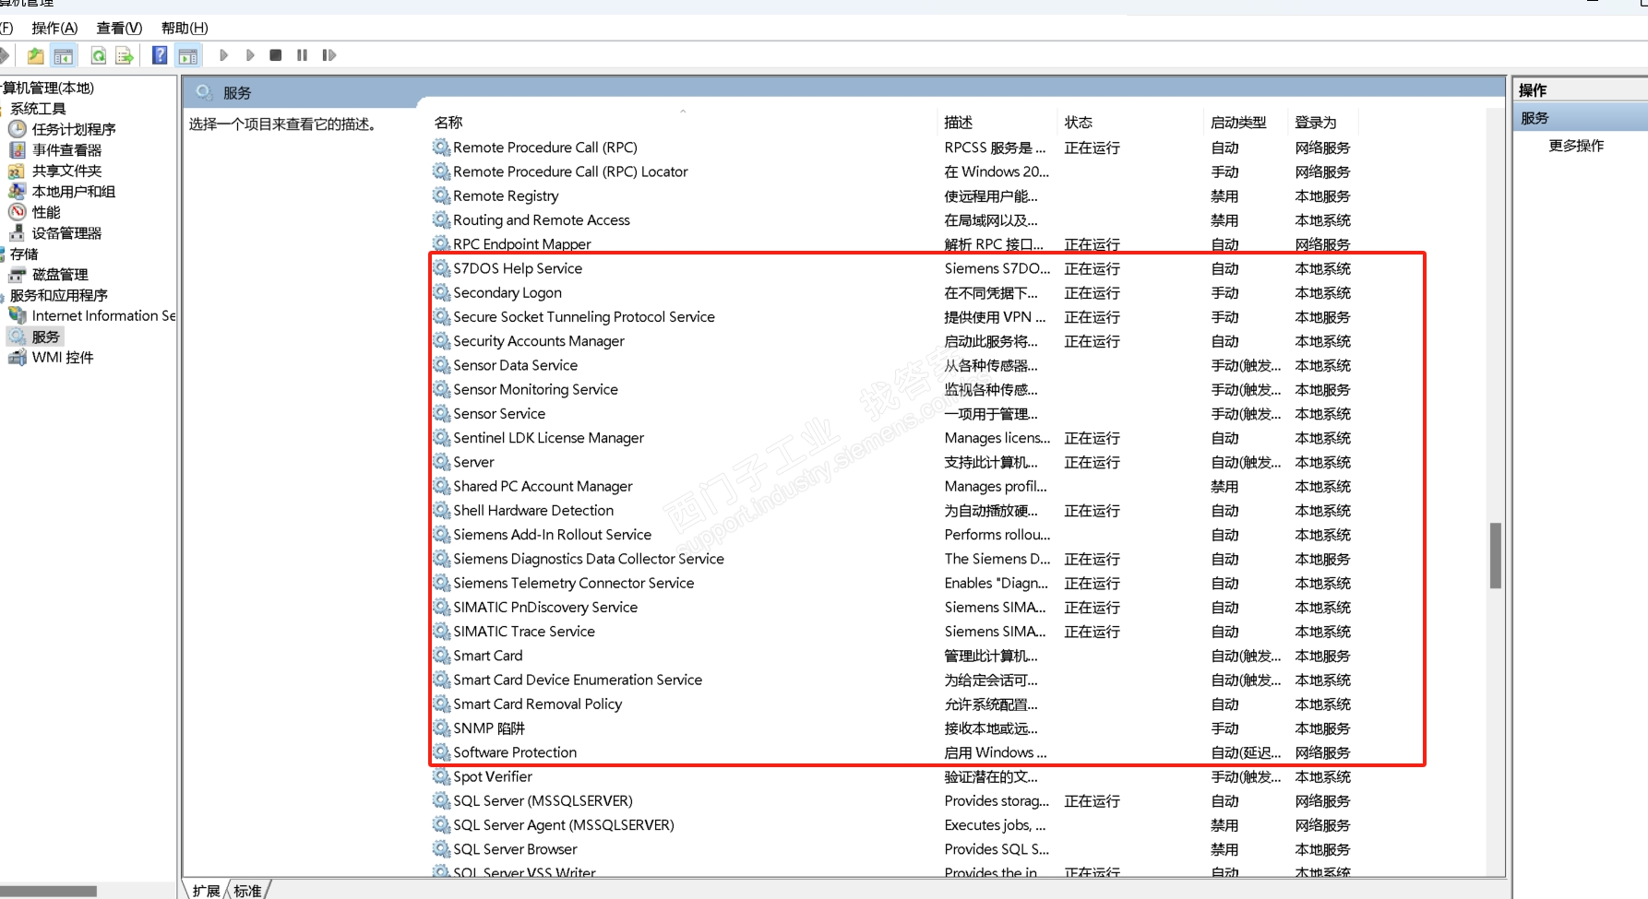This screenshot has width=1648, height=899.
Task: Click the gear icon of Sentinel LDK License Manager
Action: point(441,438)
